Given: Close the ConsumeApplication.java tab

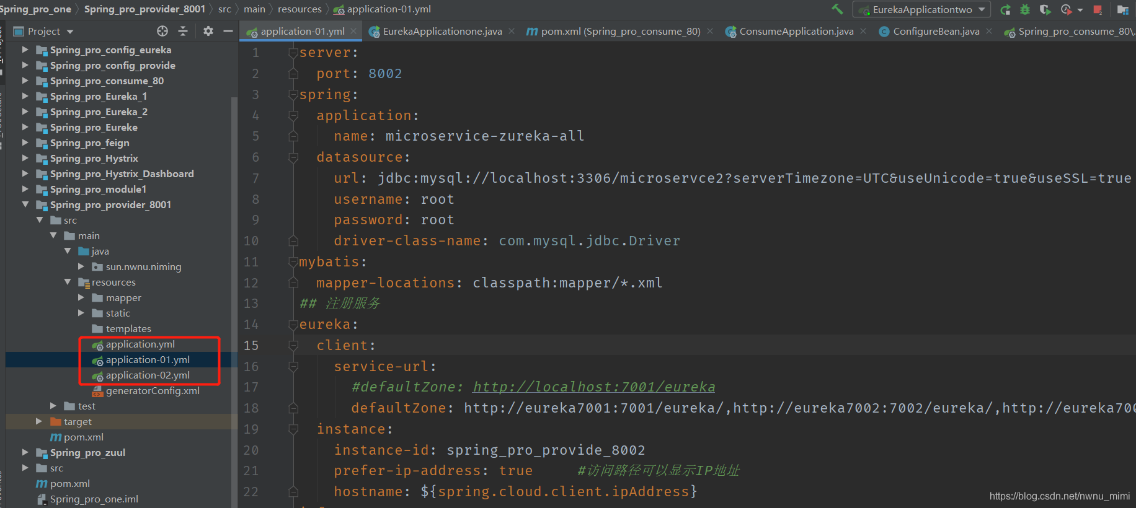Looking at the screenshot, I should pyautogui.click(x=863, y=31).
